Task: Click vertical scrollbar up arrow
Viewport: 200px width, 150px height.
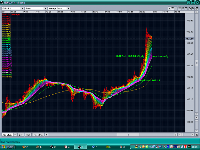Action: (x=197, y=12)
